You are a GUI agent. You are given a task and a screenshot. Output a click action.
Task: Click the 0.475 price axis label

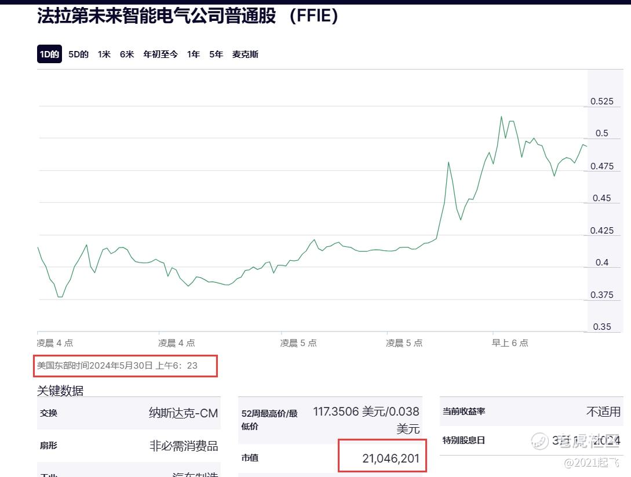point(601,166)
